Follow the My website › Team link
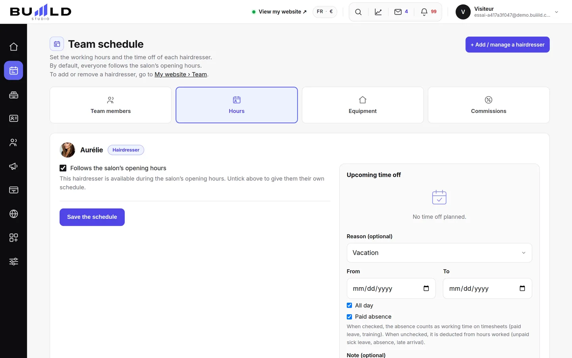Screen dimensions: 572x358 pos(181,74)
